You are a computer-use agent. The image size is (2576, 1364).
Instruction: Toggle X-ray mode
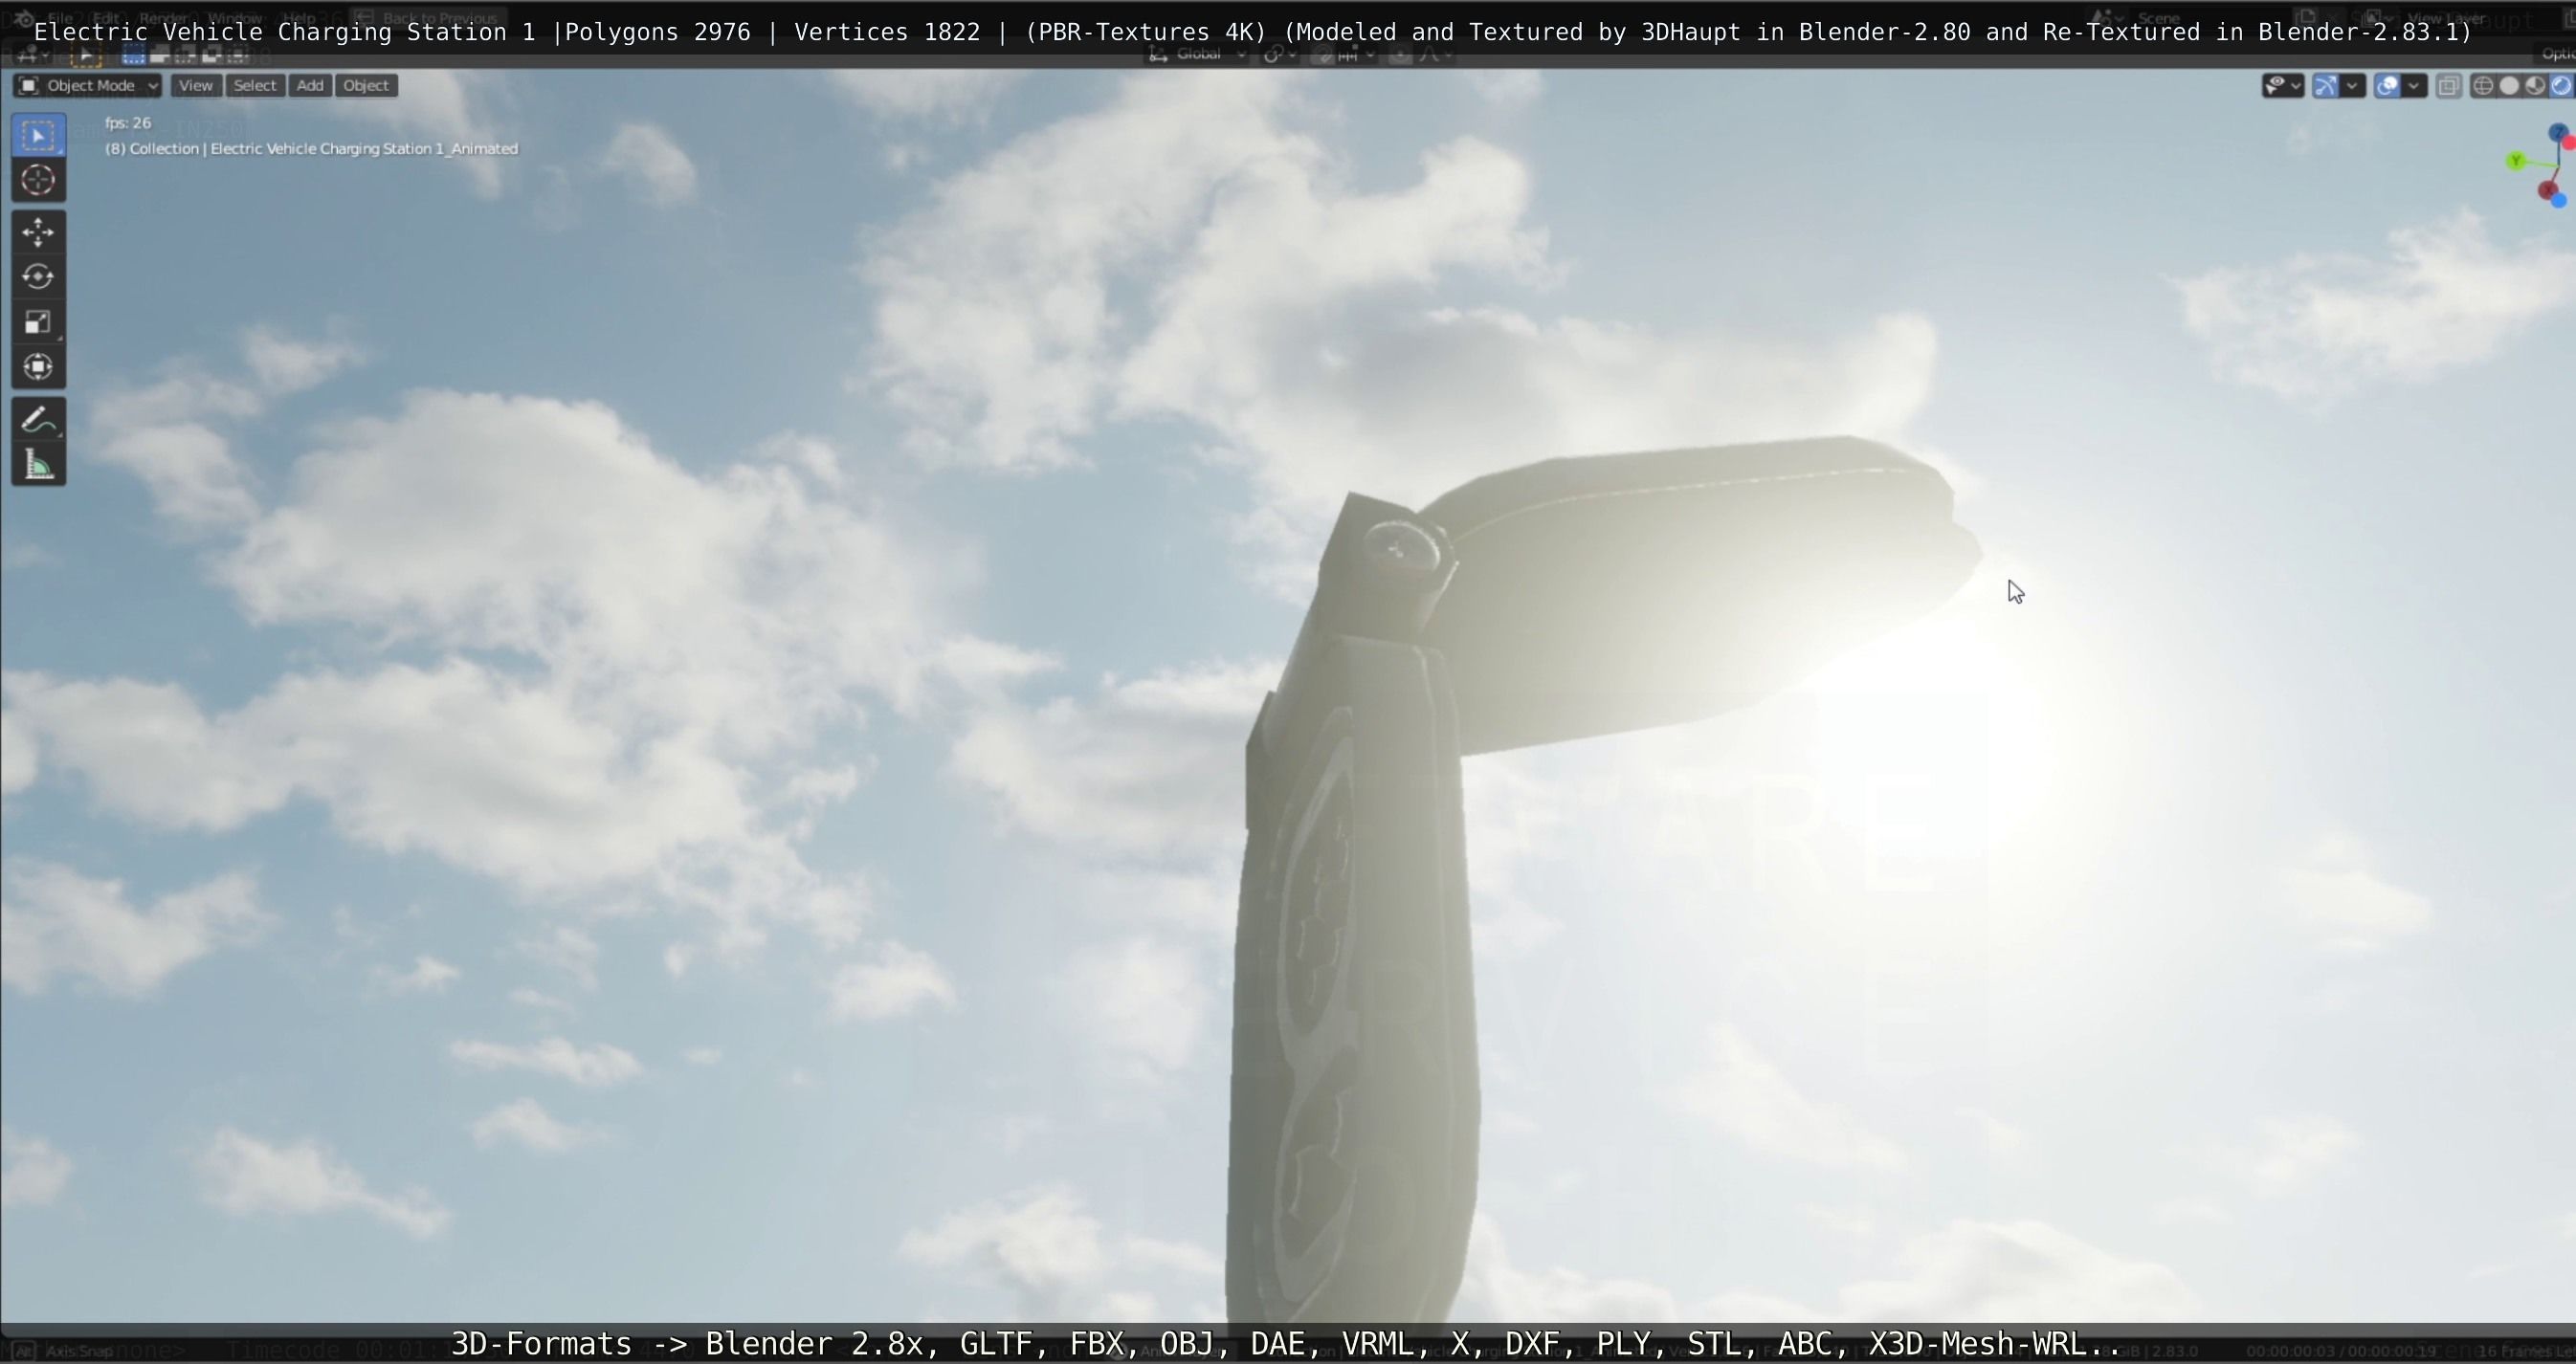pyautogui.click(x=2448, y=86)
